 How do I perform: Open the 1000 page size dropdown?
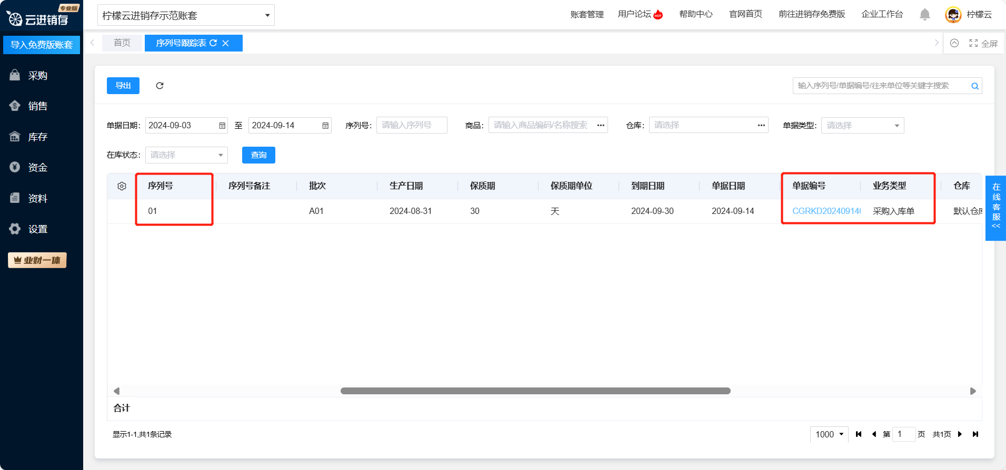(x=829, y=434)
